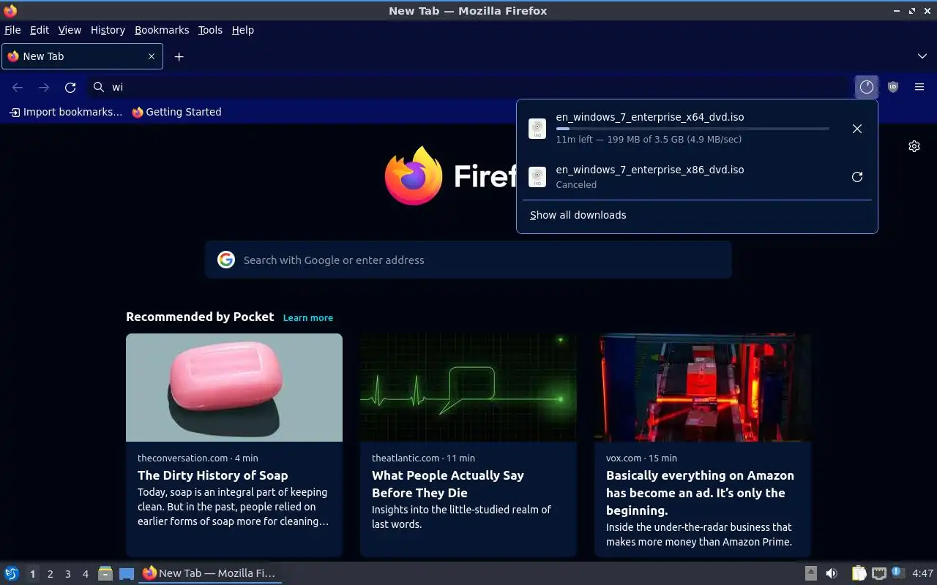This screenshot has height=585, width=937.
Task: Click en_windows_7_enterprise_x86_dvd.iso file name
Action: [x=650, y=170]
